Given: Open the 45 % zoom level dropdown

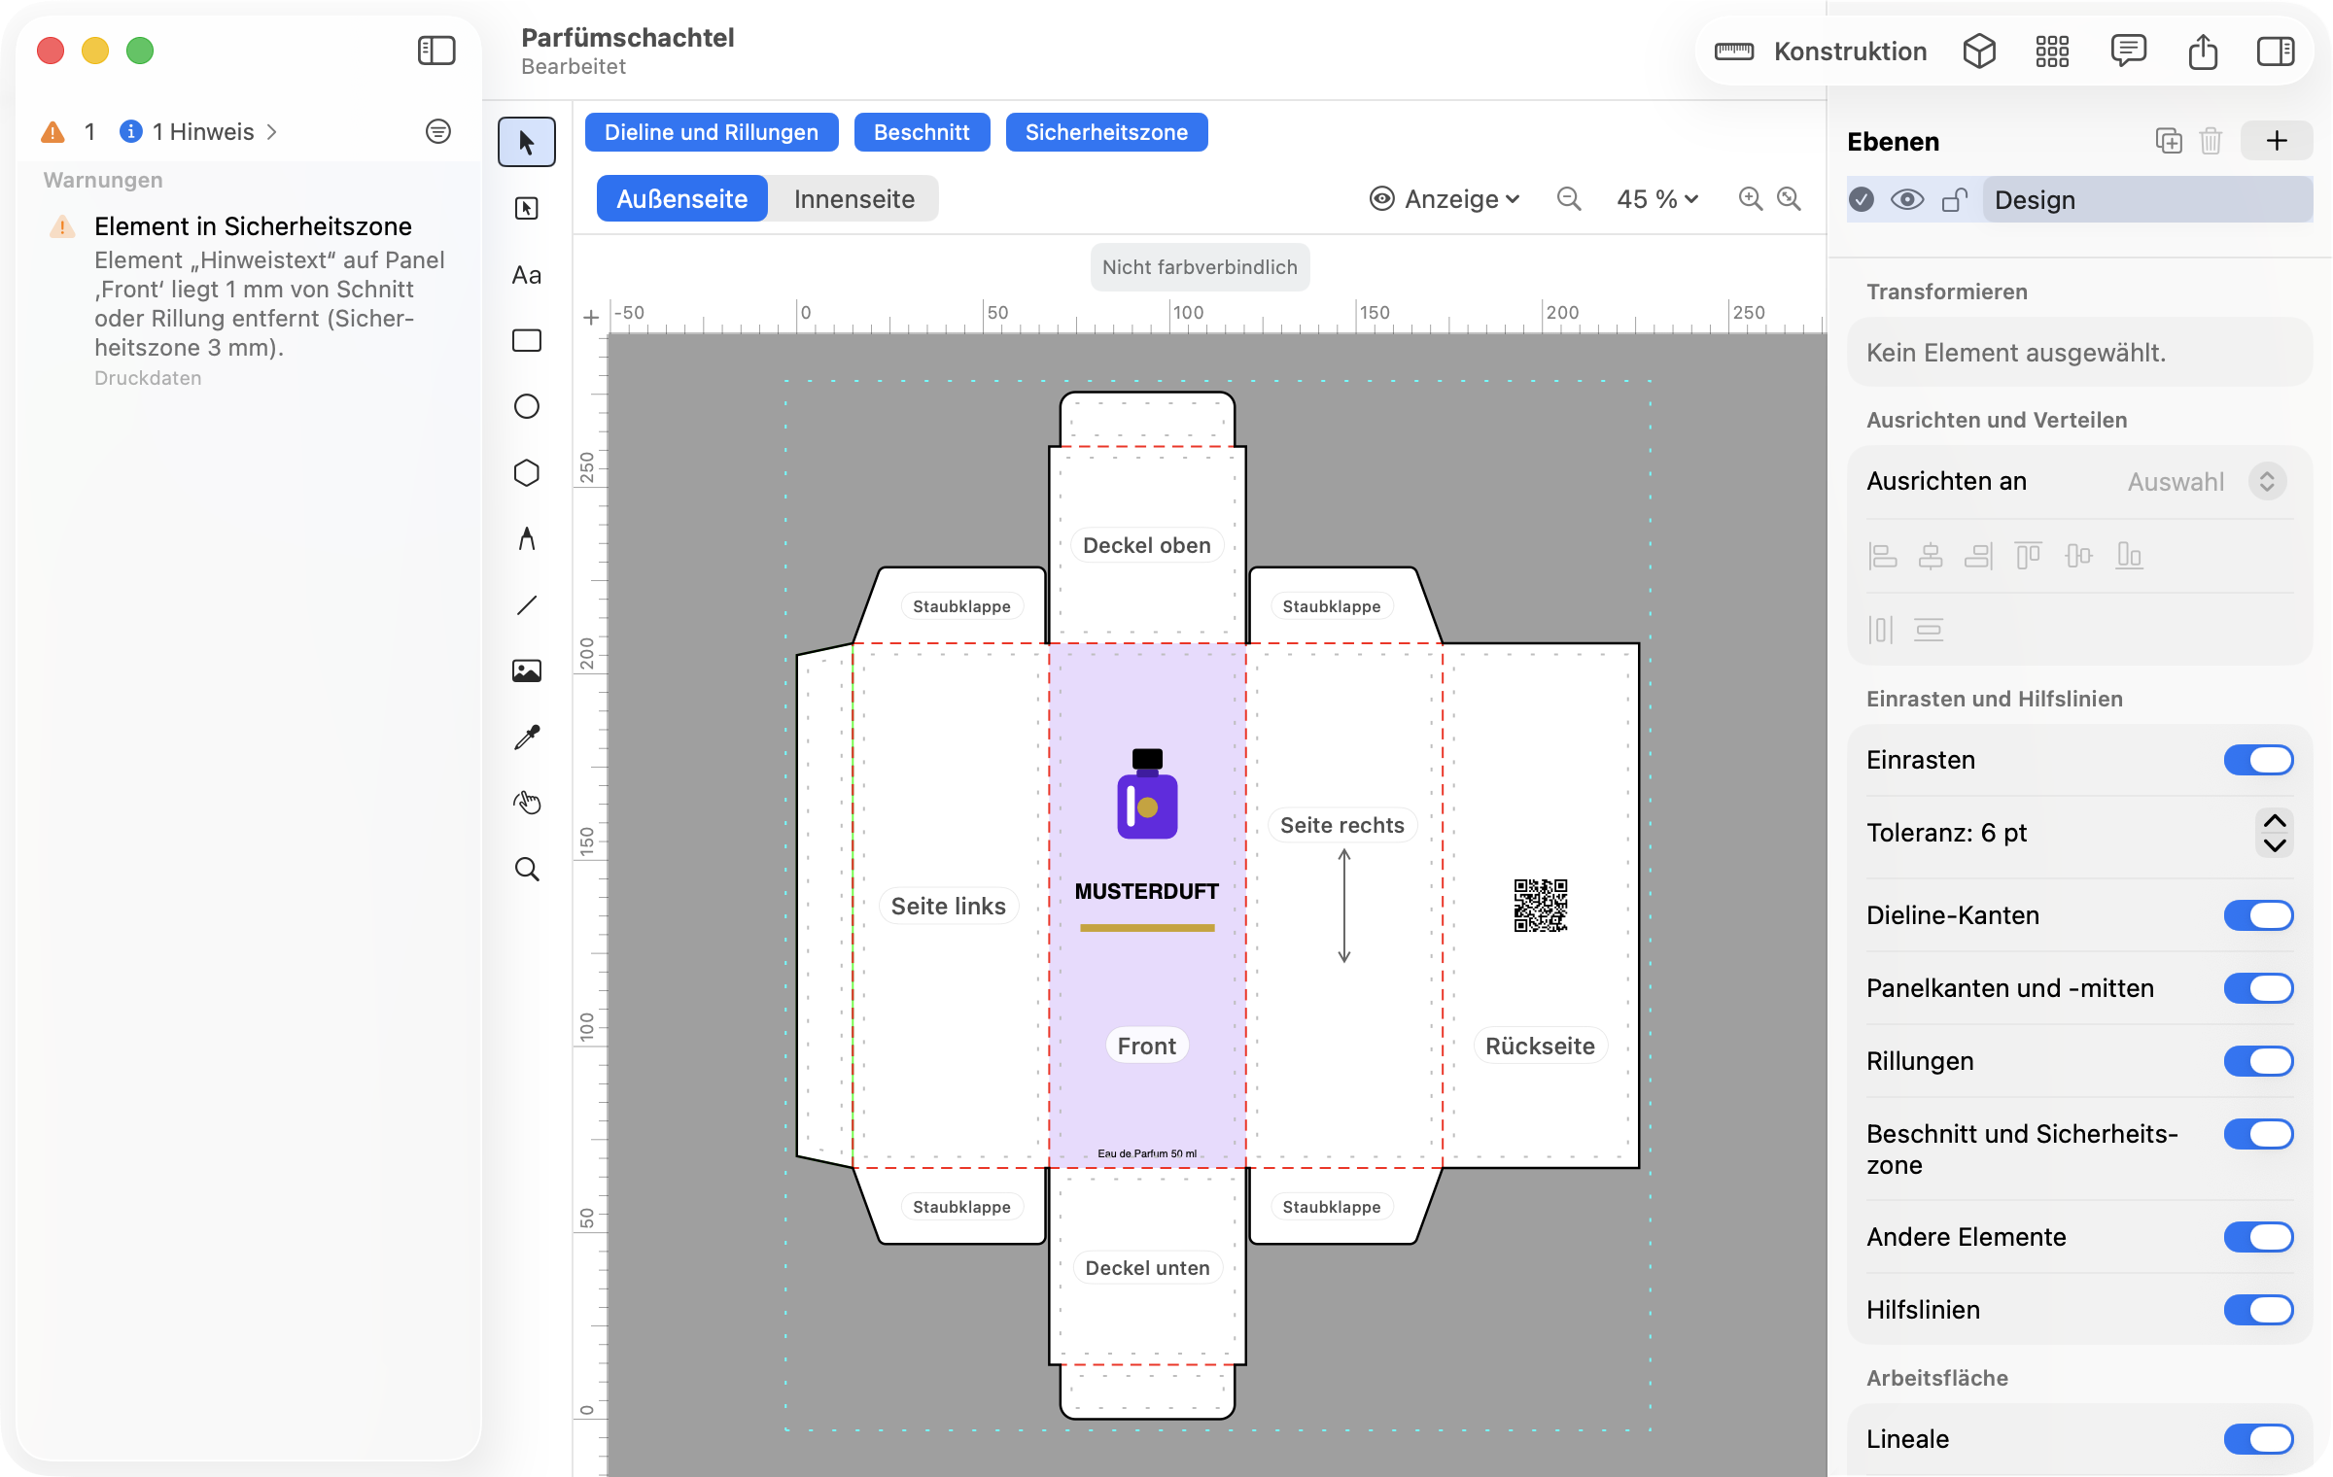Looking at the screenshot, I should tap(1657, 199).
